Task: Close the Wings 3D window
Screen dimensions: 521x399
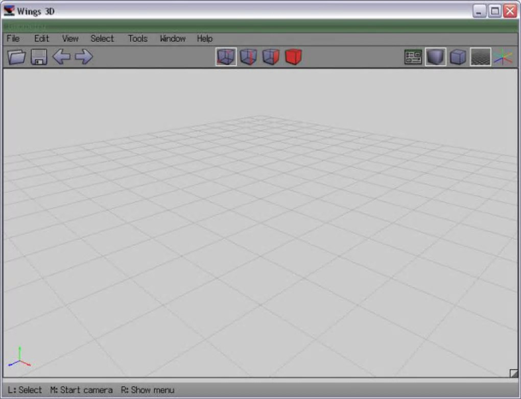Action: coord(510,11)
